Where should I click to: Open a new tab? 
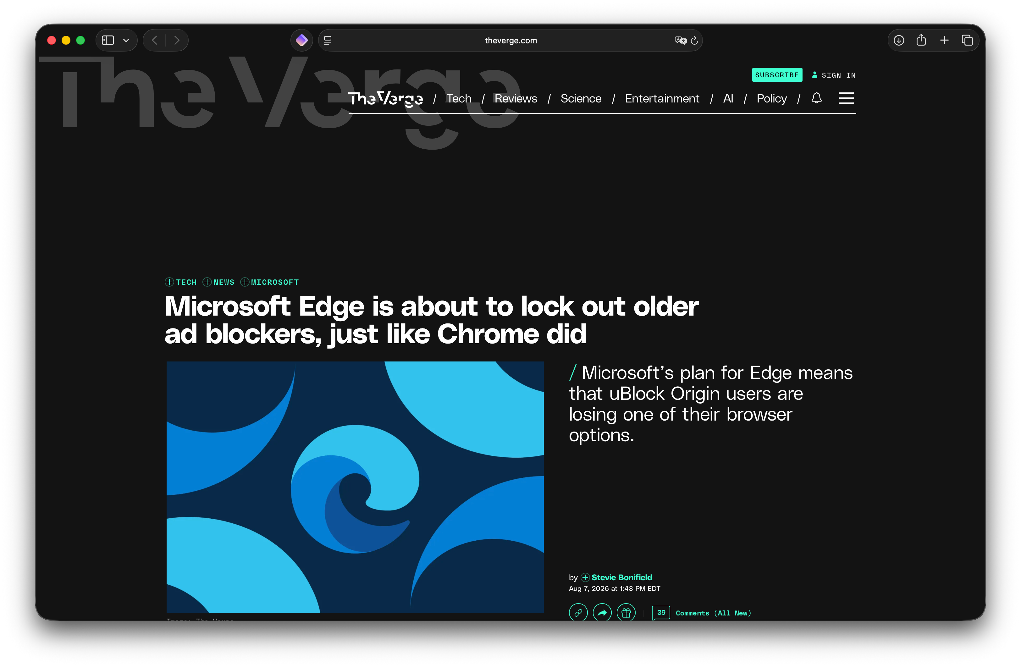pyautogui.click(x=944, y=40)
